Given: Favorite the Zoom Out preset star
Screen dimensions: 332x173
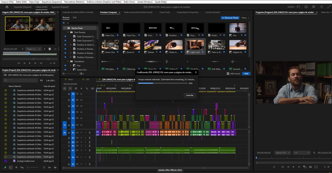Looking at the screenshot, I should [118, 52].
